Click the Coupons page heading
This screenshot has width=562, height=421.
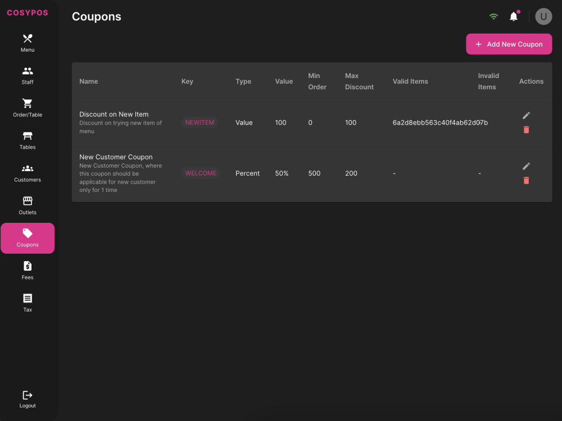pos(97,16)
